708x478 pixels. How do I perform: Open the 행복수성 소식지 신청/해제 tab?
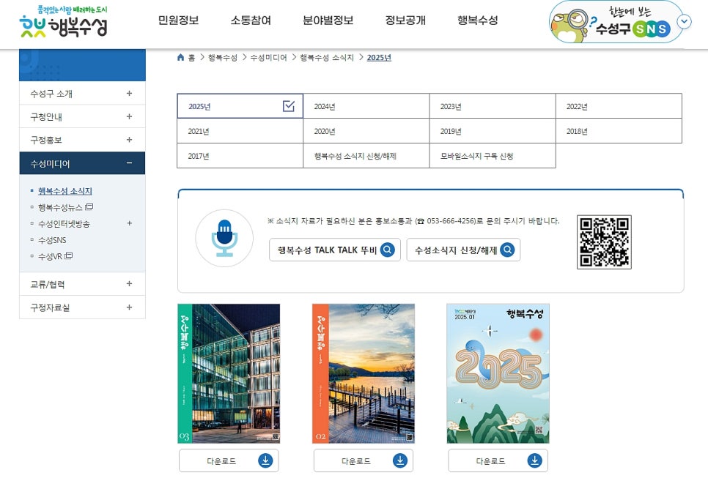[x=366, y=156]
